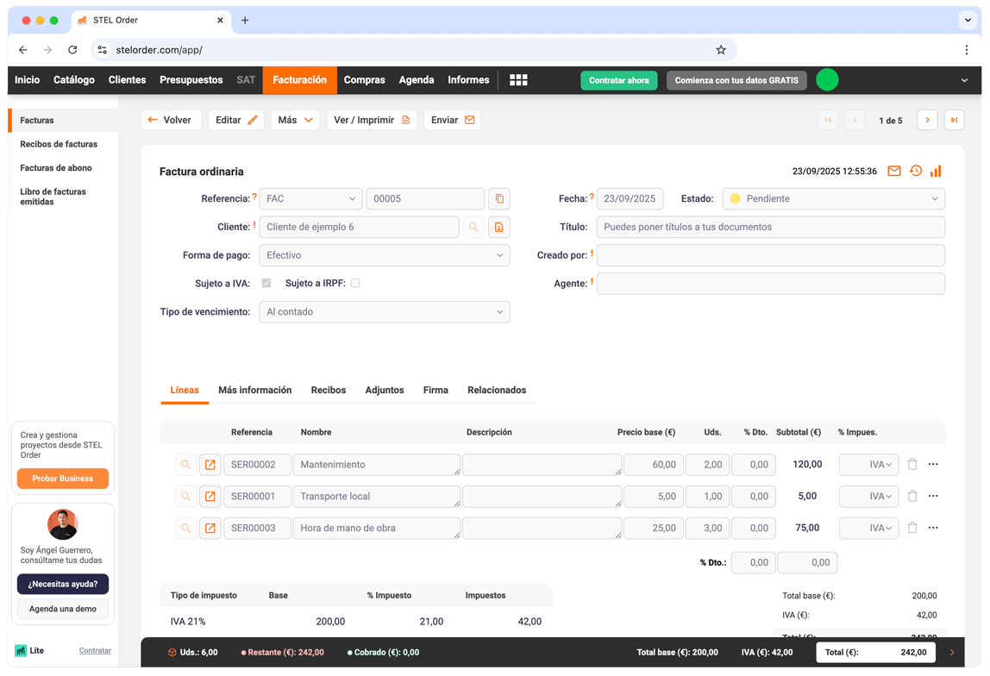Image resolution: width=990 pixels, height=676 pixels.
Task: Enable the Sujeto a IRPF checkbox
Action: (x=354, y=283)
